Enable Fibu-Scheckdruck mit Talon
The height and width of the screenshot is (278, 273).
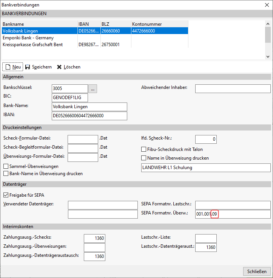[x=143, y=149]
